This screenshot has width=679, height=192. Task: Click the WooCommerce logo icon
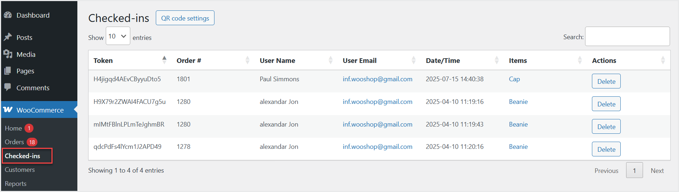(8, 110)
